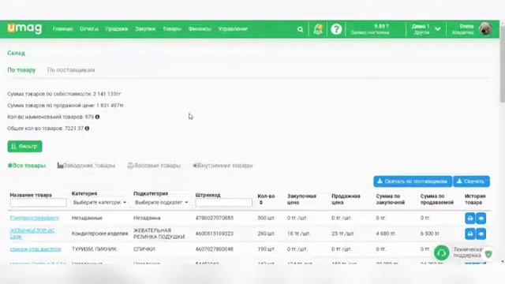Click the Сумма по продаваемой column header
The image size is (505, 284).
tap(436, 200)
